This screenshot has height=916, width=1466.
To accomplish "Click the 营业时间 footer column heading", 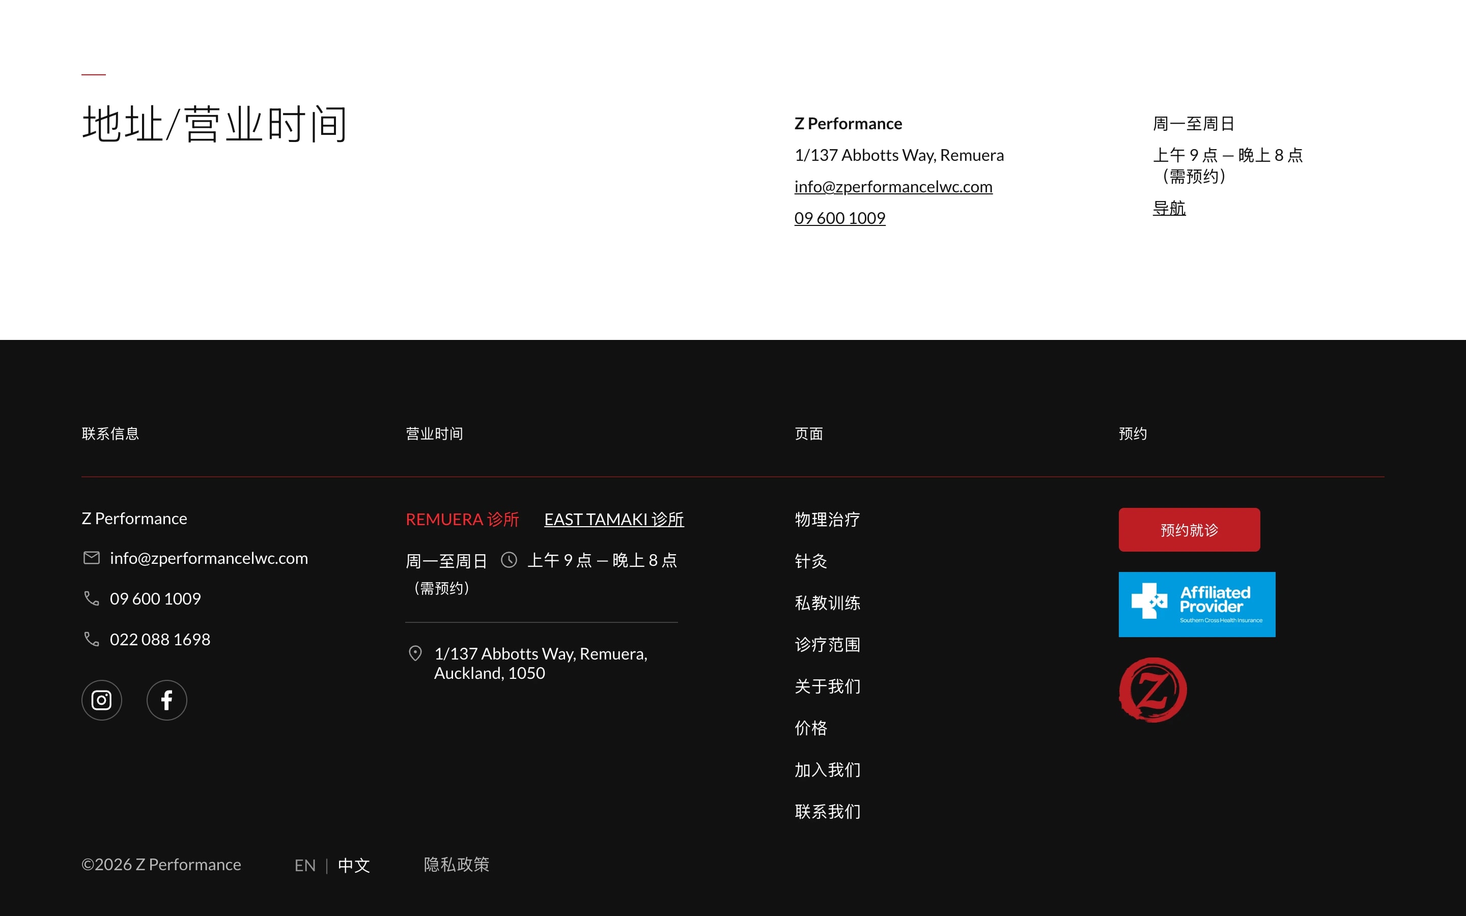I will 434,434.
